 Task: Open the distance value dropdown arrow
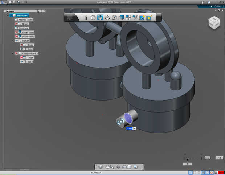135,129
